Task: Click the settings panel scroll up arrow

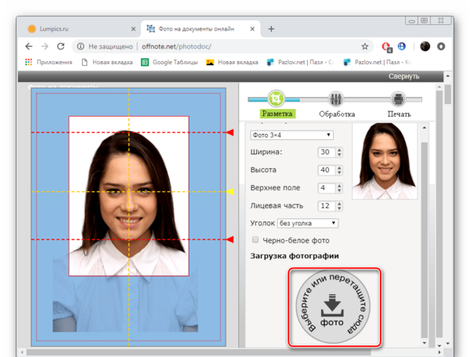Action: pyautogui.click(x=425, y=128)
